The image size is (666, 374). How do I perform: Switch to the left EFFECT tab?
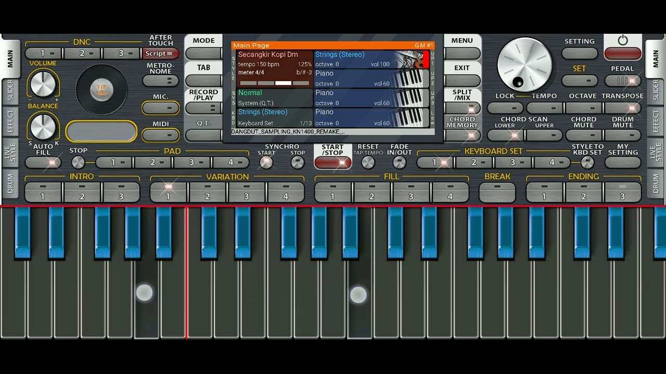10,121
